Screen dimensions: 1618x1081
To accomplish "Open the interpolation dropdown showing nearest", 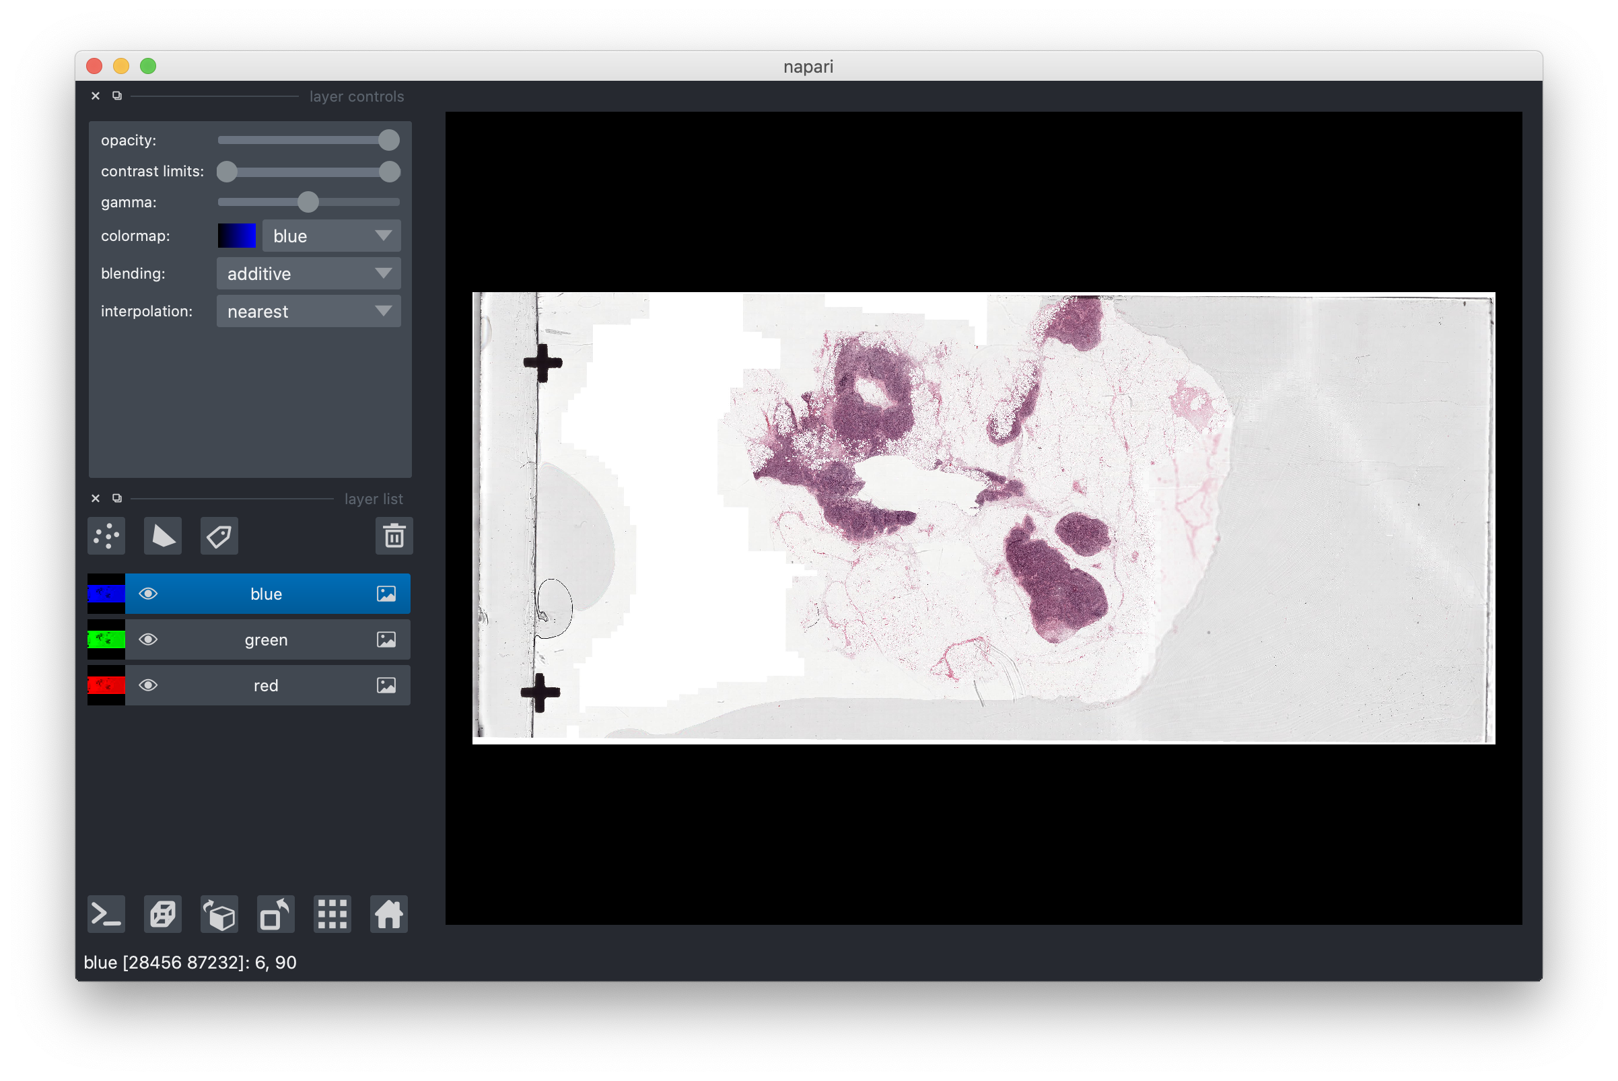I will tap(309, 312).
